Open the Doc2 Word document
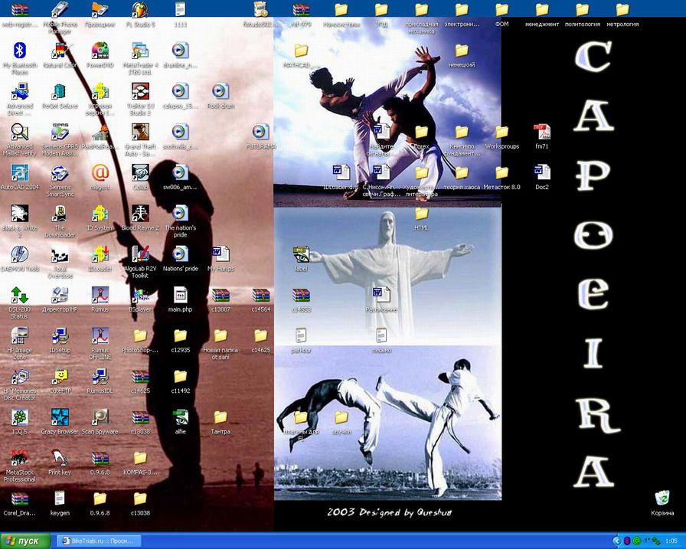686x549 pixels. point(541,173)
